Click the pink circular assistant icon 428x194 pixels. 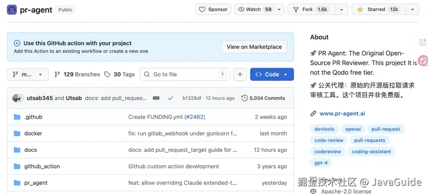[x=423, y=61]
